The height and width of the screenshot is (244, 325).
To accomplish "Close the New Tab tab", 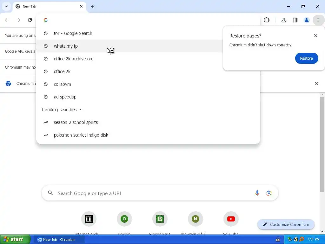I will tap(81, 6).
